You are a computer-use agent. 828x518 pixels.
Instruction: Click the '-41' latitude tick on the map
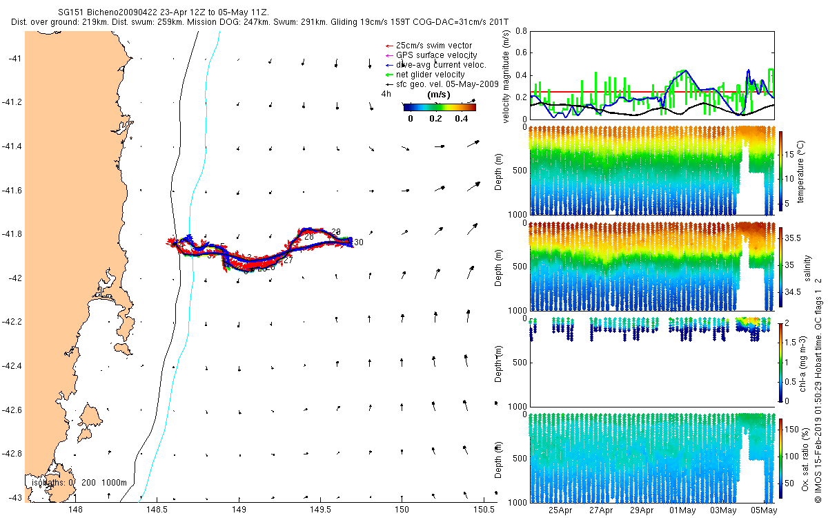pos(14,59)
